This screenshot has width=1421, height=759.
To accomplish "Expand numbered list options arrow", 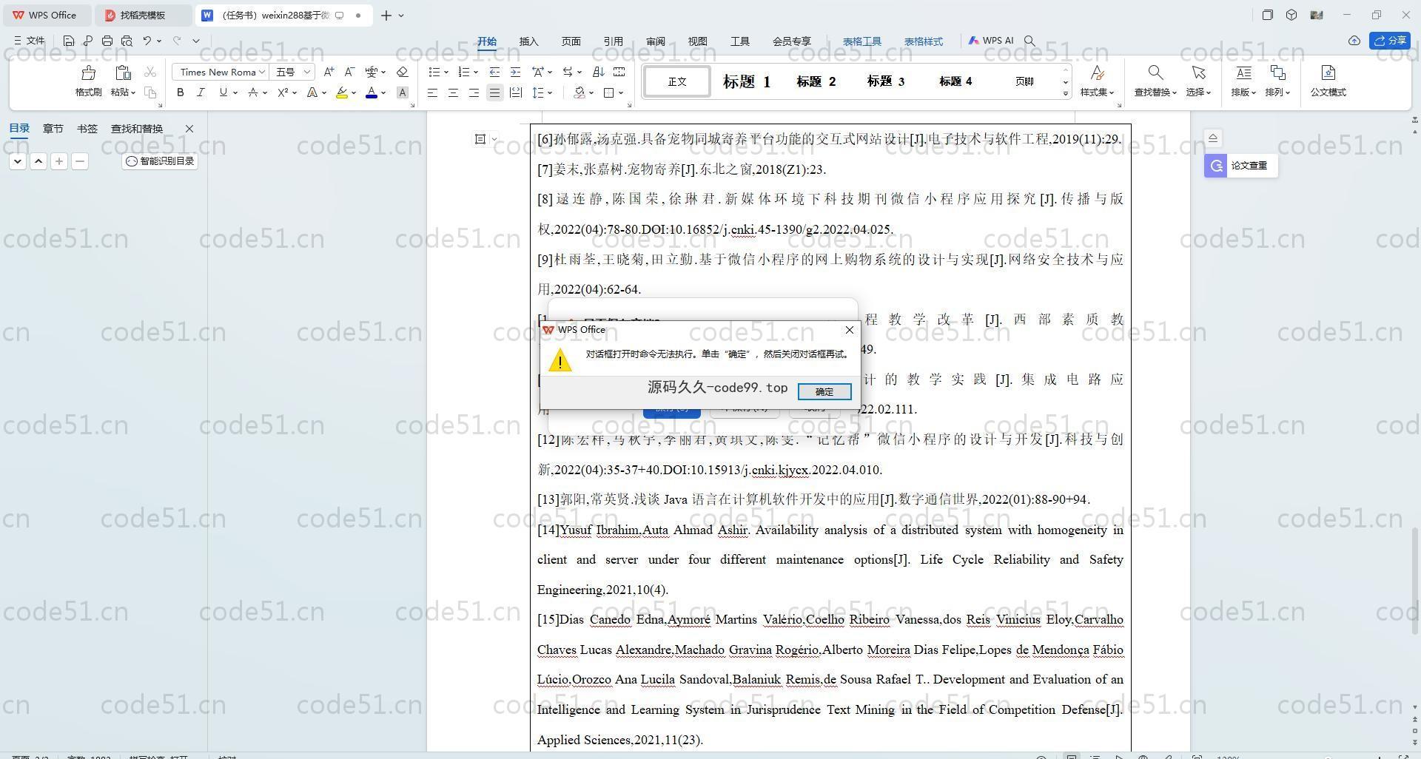I will [x=476, y=72].
